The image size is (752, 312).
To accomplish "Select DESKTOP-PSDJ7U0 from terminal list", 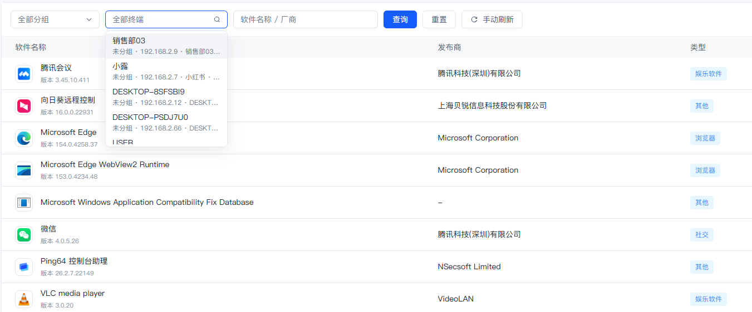I will (x=166, y=122).
